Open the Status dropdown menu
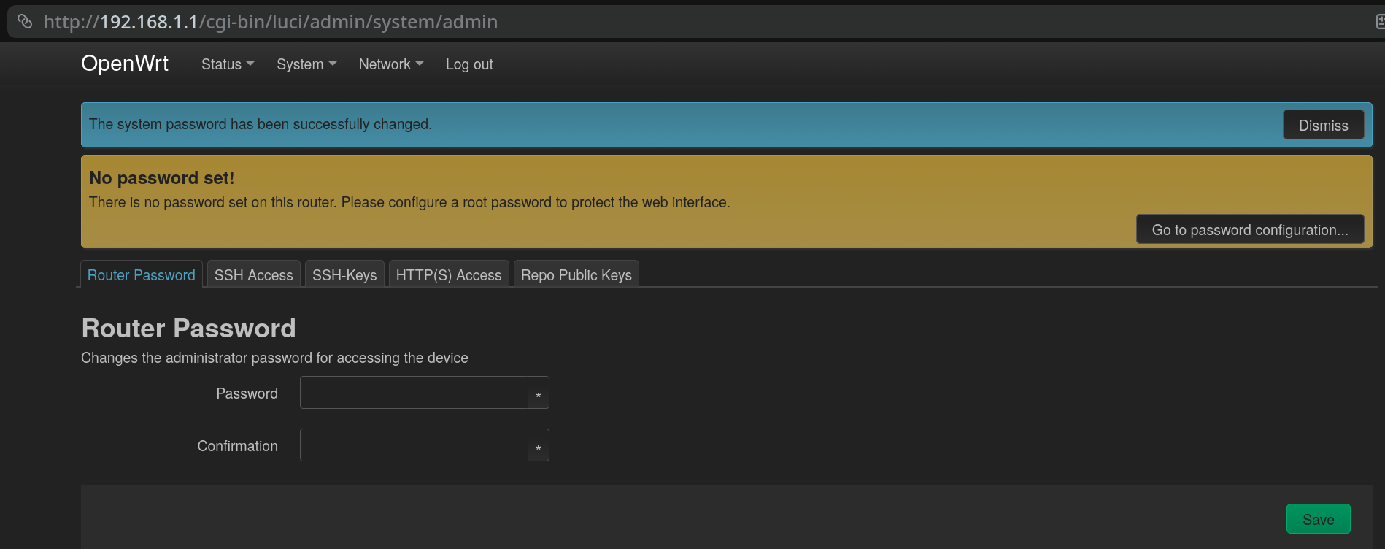Image resolution: width=1385 pixels, height=549 pixels. (x=228, y=64)
